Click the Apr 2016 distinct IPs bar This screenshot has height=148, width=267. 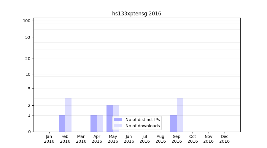(x=94, y=123)
